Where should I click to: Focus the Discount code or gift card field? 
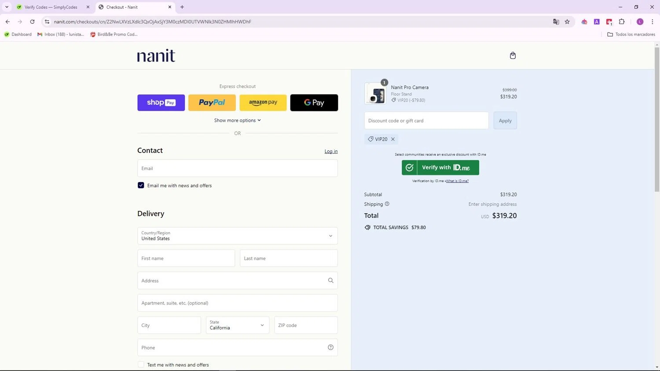tap(426, 120)
